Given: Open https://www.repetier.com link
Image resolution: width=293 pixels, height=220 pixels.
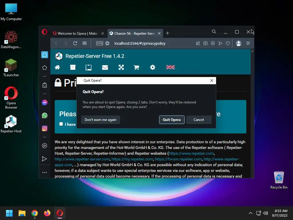Looking at the screenshot, I should point(191,154).
